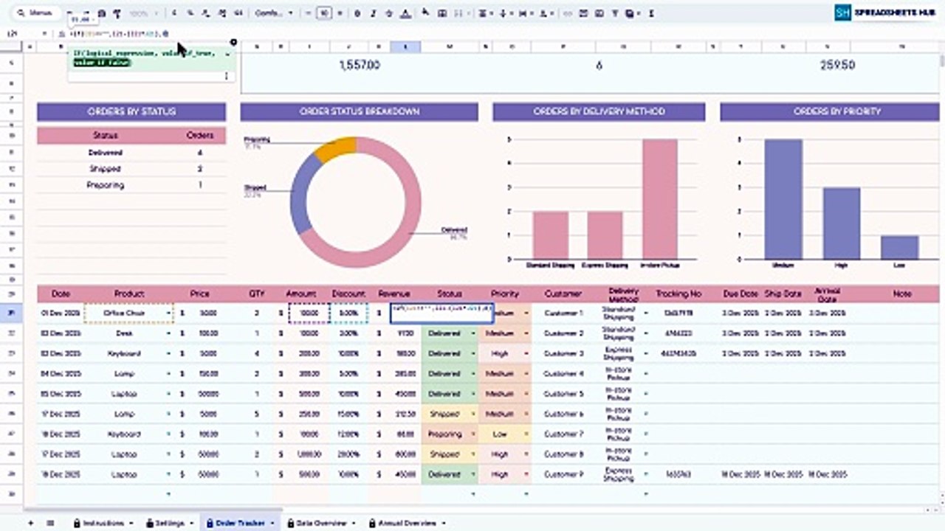Viewport: 945px width, 531px height.
Task: Click the Print icon
Action: pyautogui.click(x=102, y=13)
